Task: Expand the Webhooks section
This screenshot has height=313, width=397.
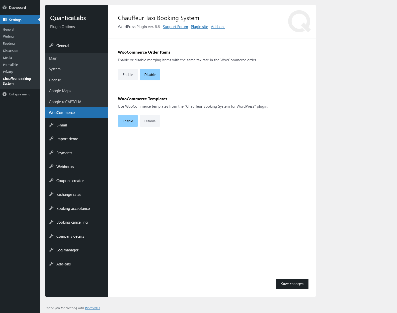Action: tap(76, 167)
